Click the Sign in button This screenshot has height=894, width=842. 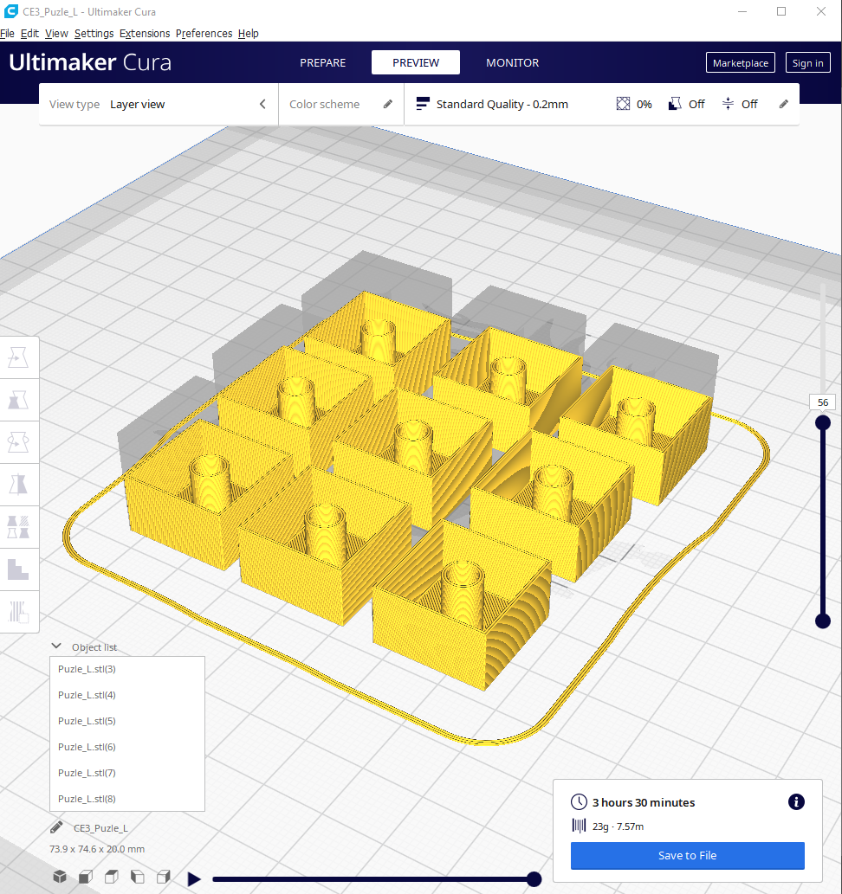pyautogui.click(x=807, y=62)
